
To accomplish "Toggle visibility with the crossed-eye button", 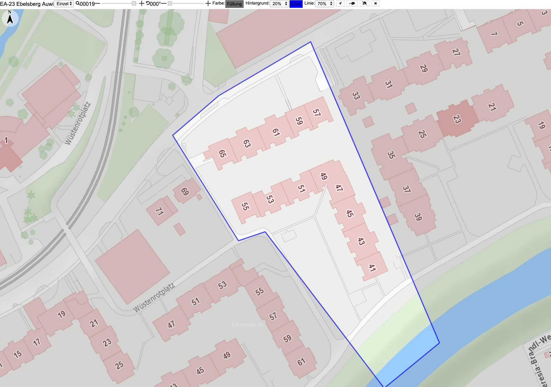I will tap(364, 4).
